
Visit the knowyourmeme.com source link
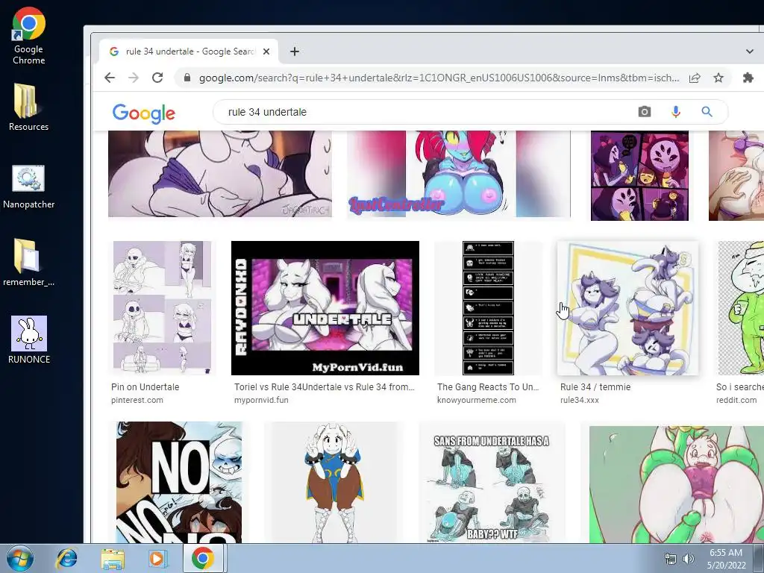click(x=477, y=400)
